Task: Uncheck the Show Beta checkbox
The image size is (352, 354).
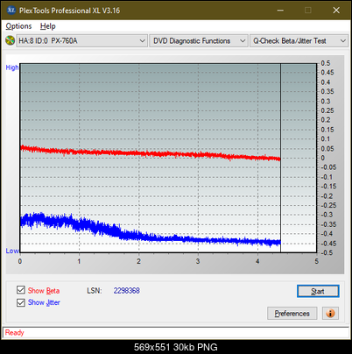Action: click(x=21, y=290)
